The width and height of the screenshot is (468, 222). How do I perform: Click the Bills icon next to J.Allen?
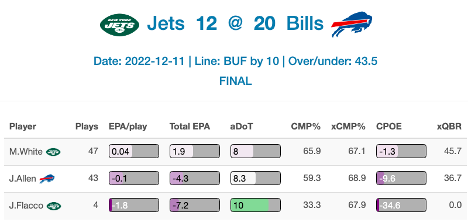pos(47,179)
